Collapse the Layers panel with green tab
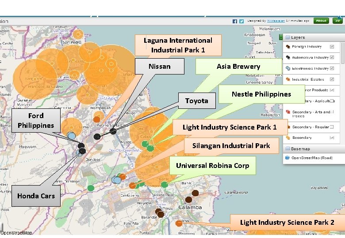 (x=281, y=37)
